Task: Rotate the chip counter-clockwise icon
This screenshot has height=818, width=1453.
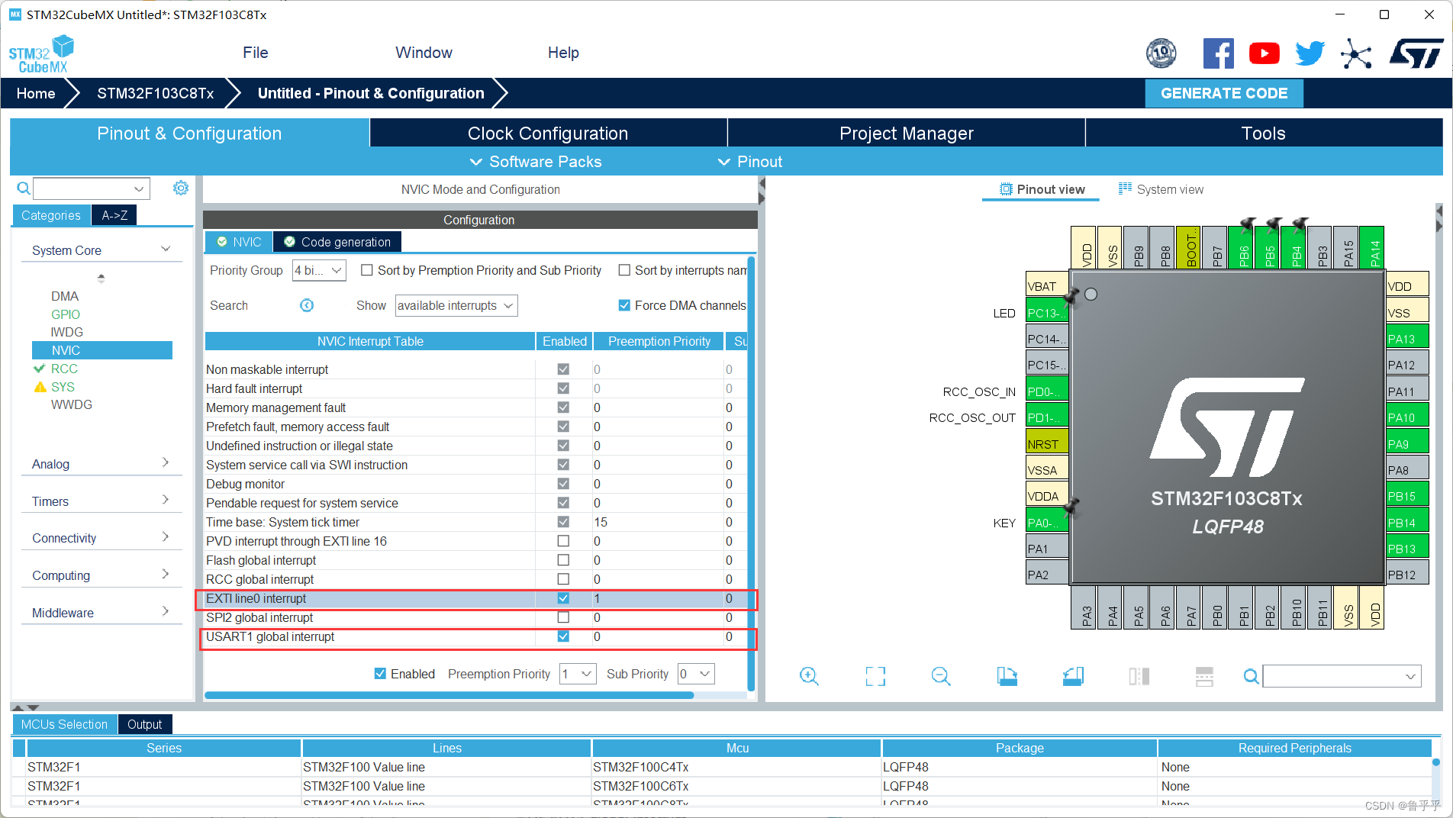Action: (1073, 676)
